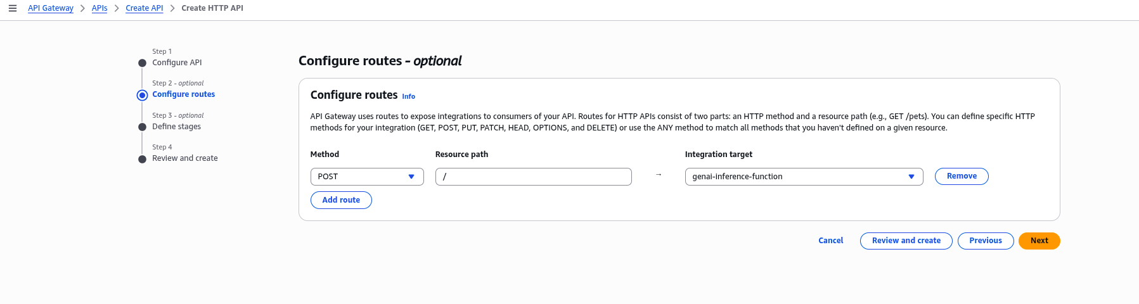Open the Info link beside Configure routes
1139x304 pixels.
[x=409, y=96]
